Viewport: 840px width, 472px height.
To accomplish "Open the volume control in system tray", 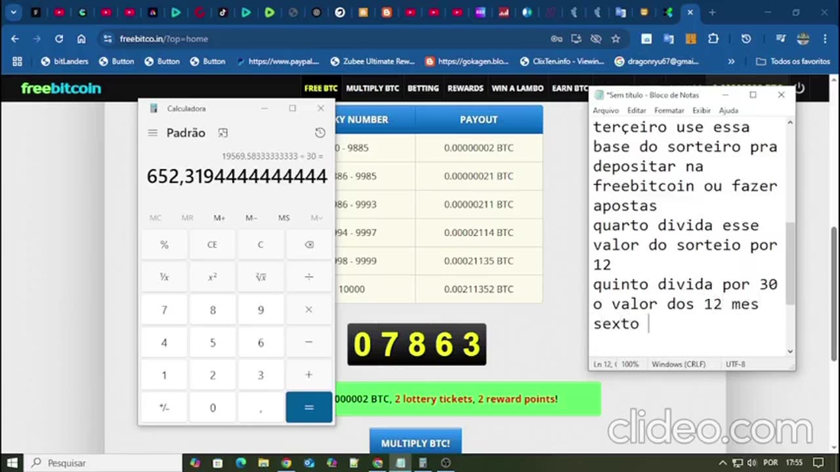I will coord(750,463).
